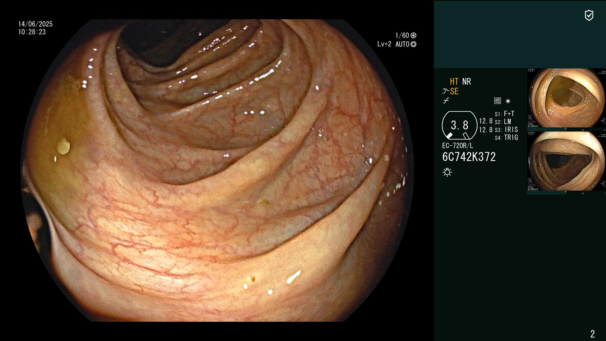Screen dimensions: 606x341
Task: Click the tone curve icon below SE
Action: coord(446,101)
